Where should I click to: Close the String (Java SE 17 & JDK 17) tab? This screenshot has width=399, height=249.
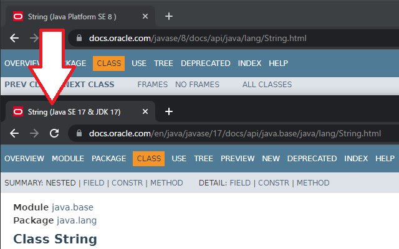145,111
